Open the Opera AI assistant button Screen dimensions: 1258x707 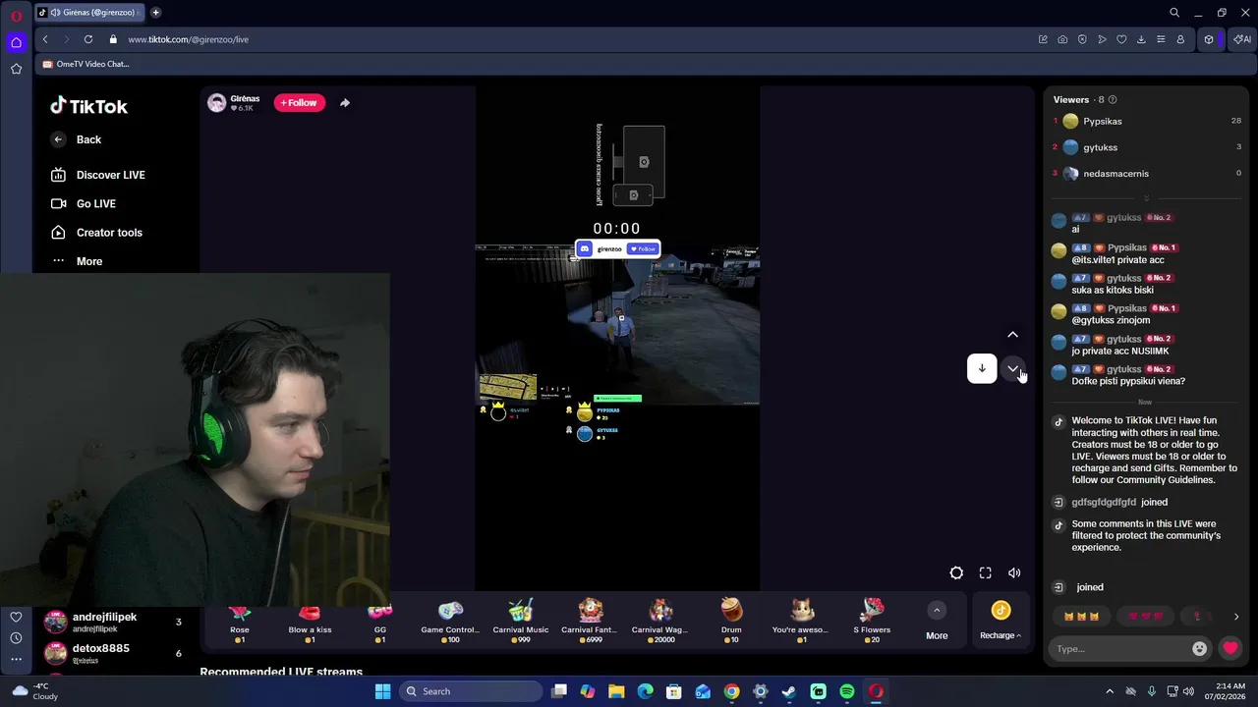pos(1242,39)
